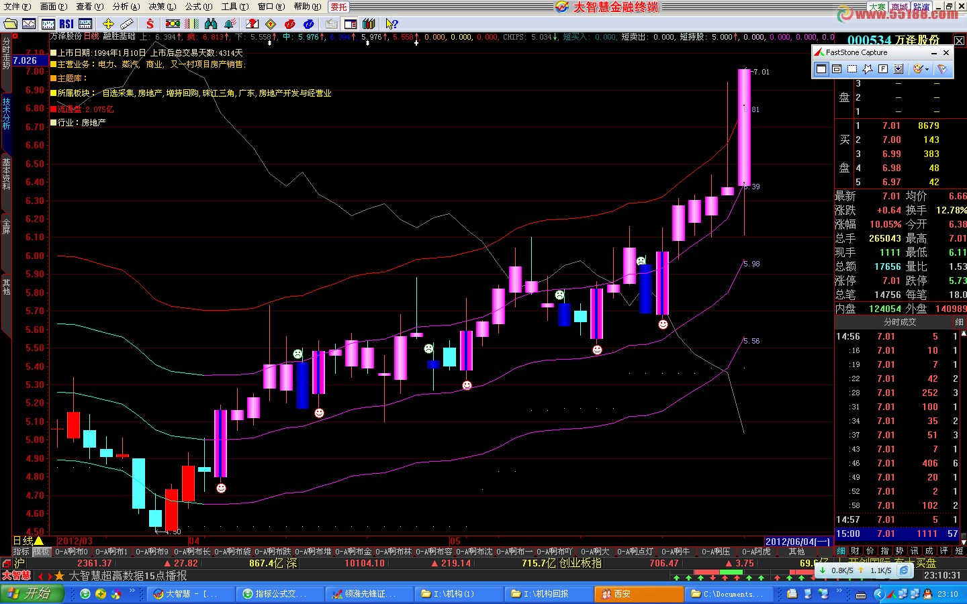Select the 财 tab in quote panel
This screenshot has width=967, height=604.
(x=855, y=551)
